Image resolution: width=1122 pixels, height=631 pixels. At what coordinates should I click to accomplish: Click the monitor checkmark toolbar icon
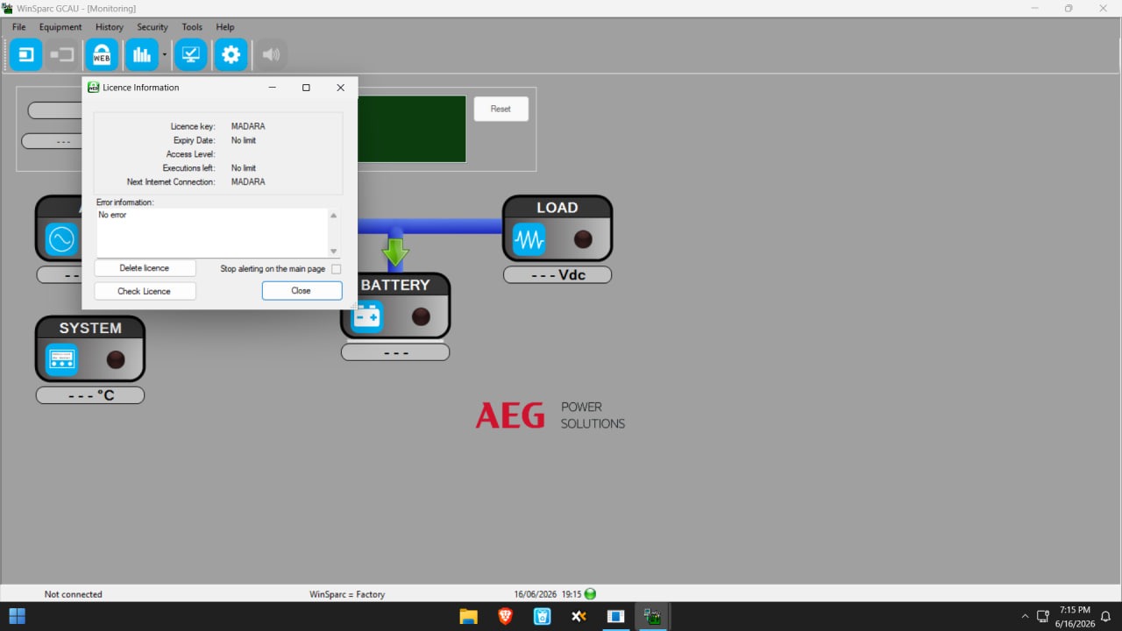[x=190, y=55]
